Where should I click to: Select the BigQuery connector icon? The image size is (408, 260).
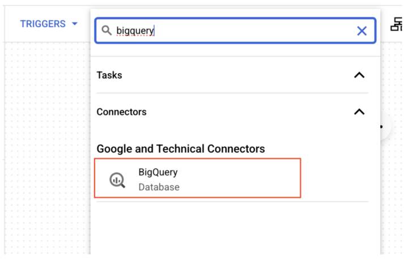point(117,180)
